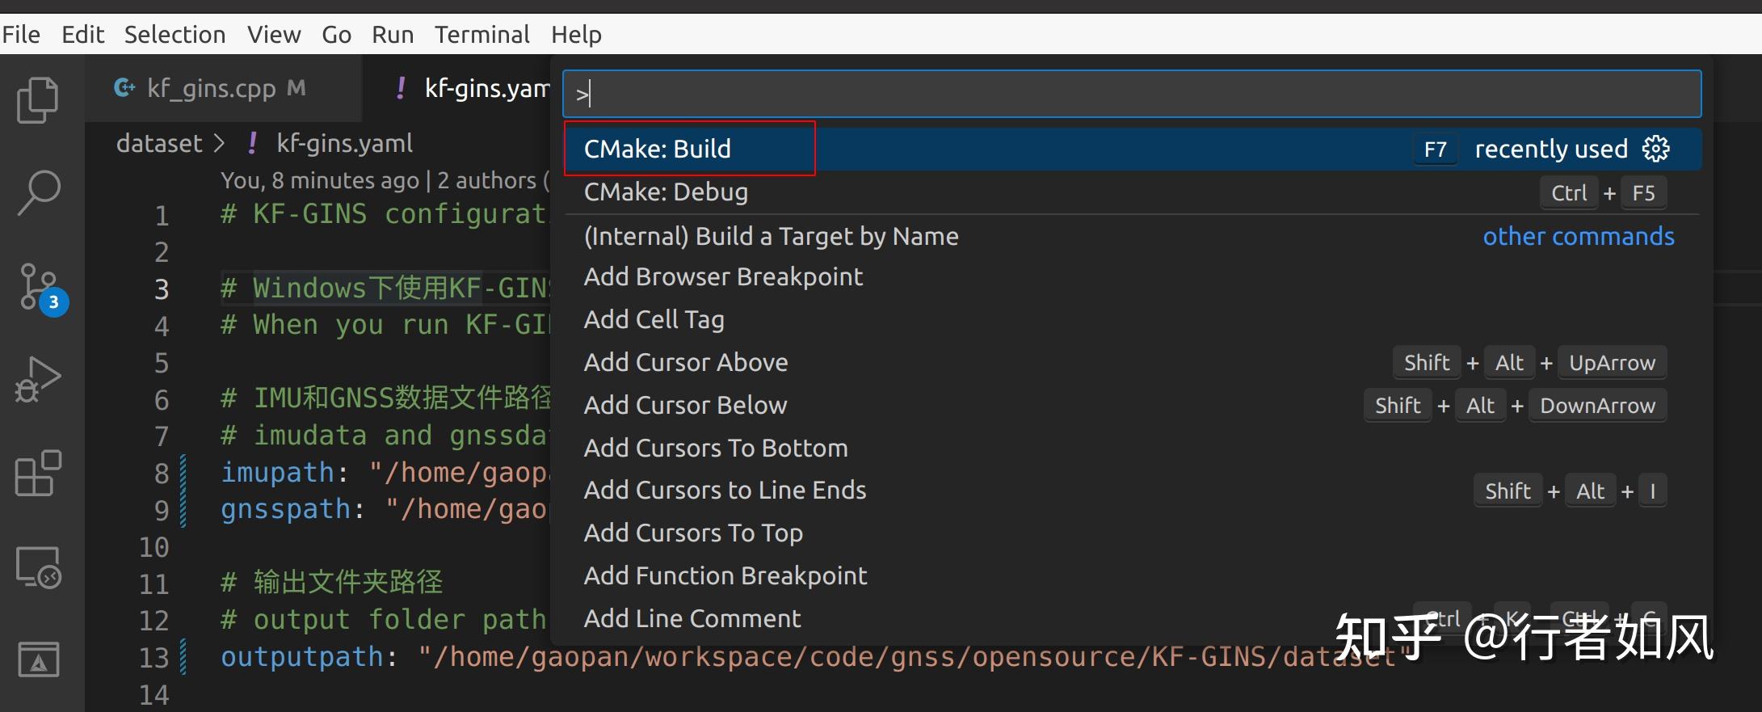The image size is (1762, 712).
Task: Open the Terminal menu
Action: coord(482,35)
